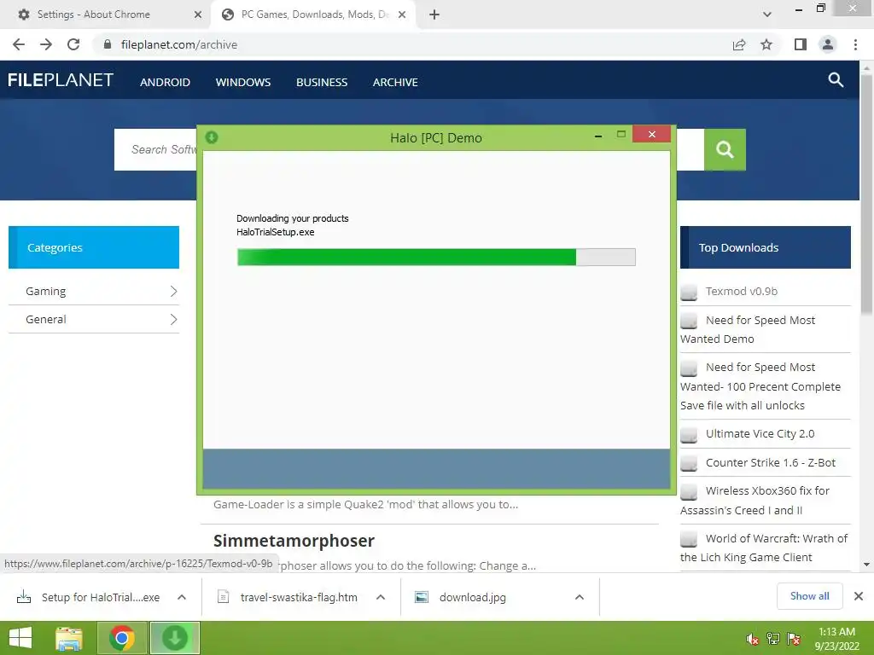Open Counter Strike 1.6 - Z-Bot link
The image size is (874, 655).
point(771,463)
